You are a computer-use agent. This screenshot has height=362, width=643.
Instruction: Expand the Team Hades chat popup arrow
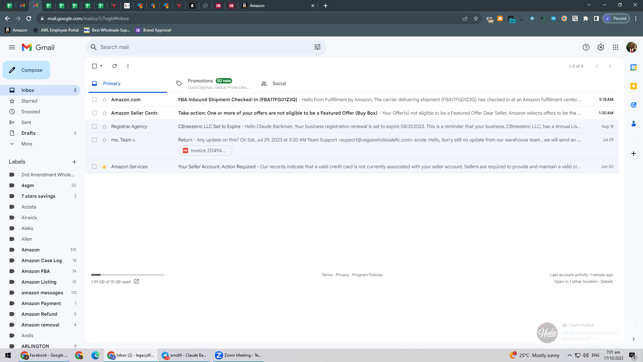point(633,339)
